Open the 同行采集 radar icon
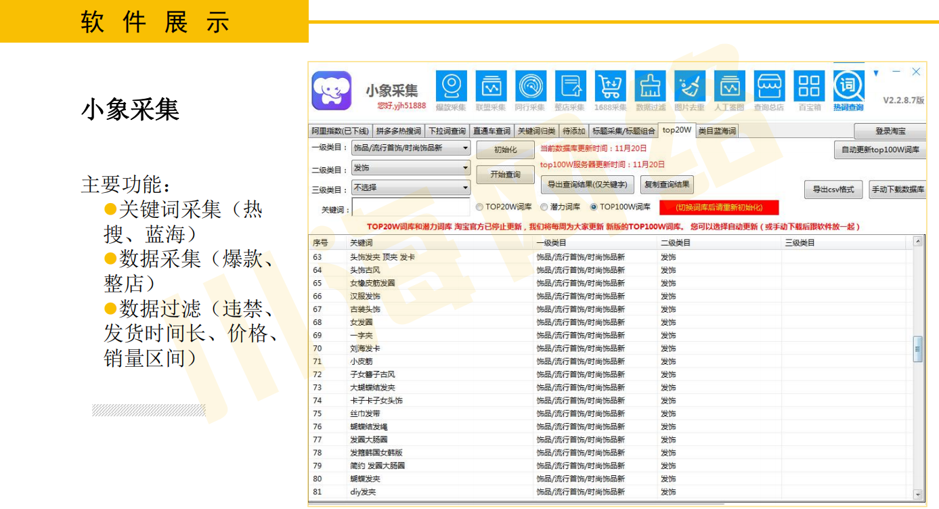 click(x=531, y=87)
